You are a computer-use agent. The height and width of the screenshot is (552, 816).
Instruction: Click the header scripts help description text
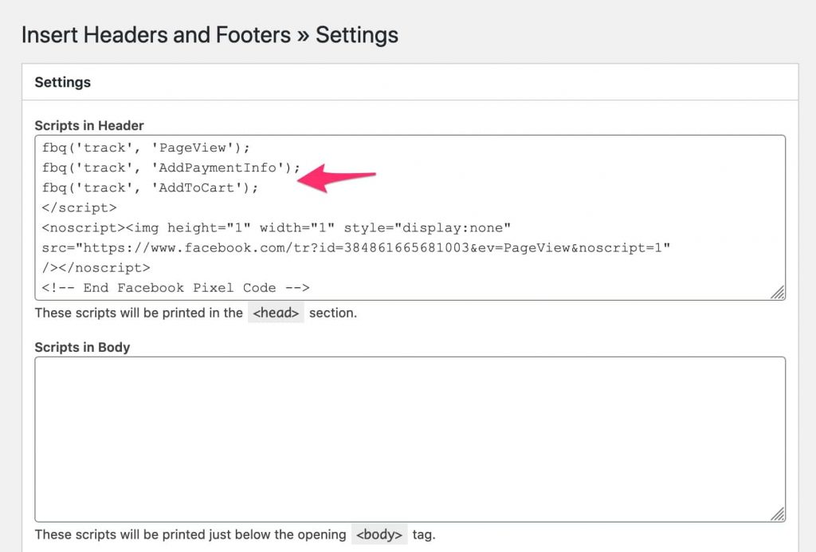click(x=139, y=313)
